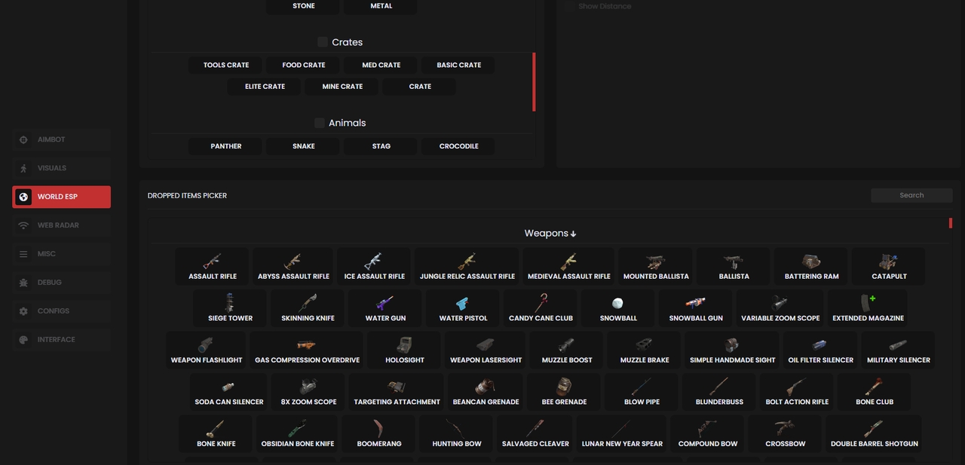Screen dimensions: 965x465
Task: Collapse the Weapons category section
Action: [x=550, y=234]
